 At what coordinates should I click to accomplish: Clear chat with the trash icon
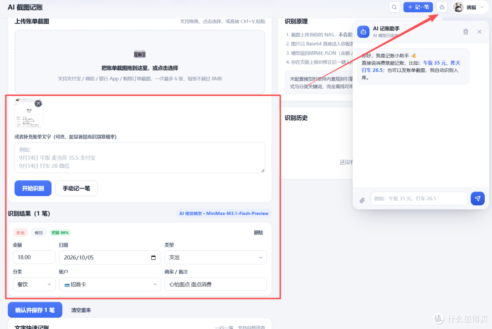pyautogui.click(x=466, y=32)
